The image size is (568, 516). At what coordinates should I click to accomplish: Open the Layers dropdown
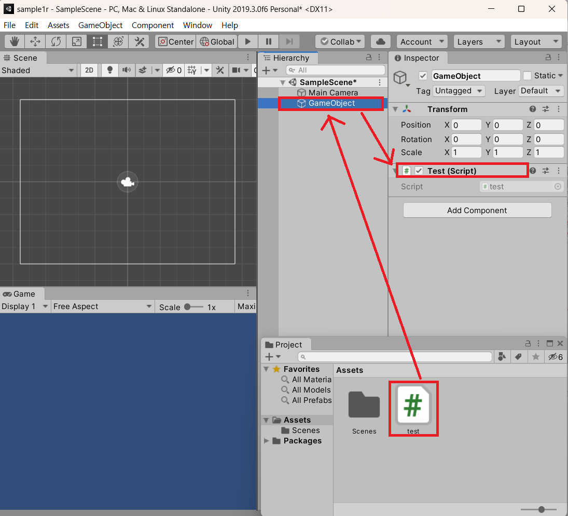point(479,41)
